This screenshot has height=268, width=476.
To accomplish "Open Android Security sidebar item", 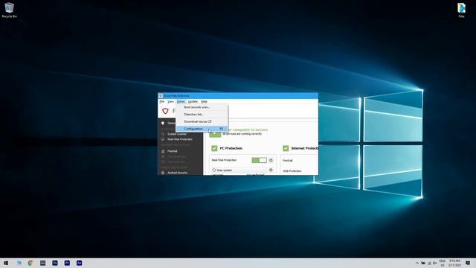I will pos(177,173).
